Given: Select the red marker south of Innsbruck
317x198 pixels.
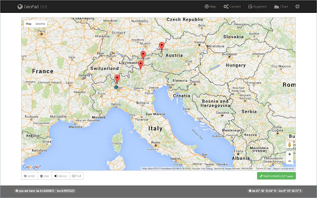Looking at the screenshot, I should click(x=141, y=65).
